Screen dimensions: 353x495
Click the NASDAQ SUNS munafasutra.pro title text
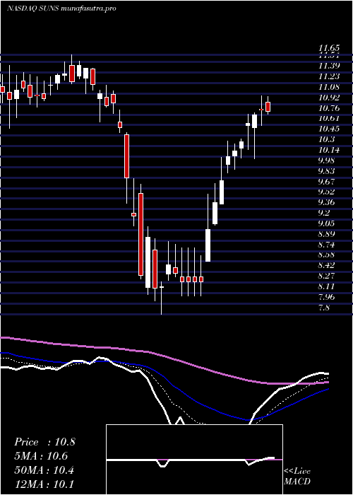click(62, 8)
